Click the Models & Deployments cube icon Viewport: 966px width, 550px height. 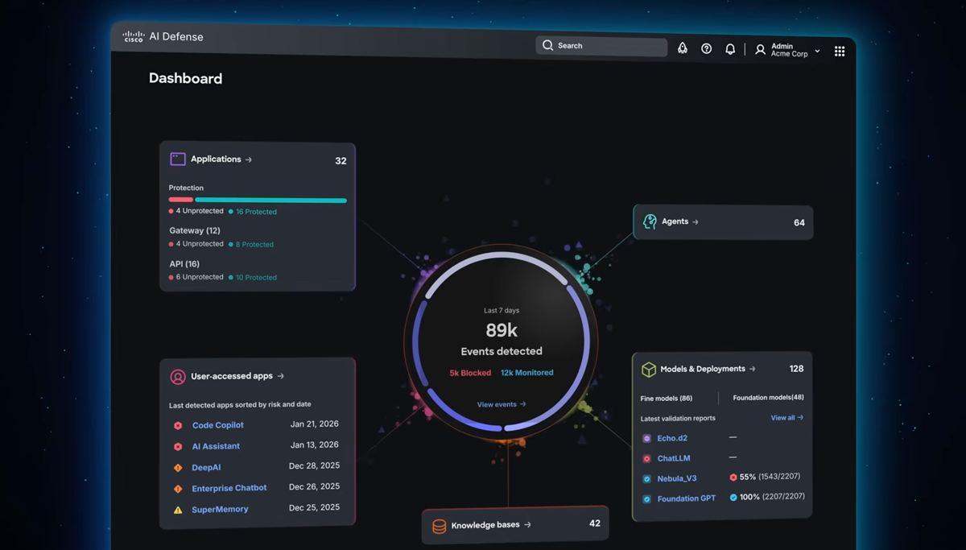tap(649, 370)
